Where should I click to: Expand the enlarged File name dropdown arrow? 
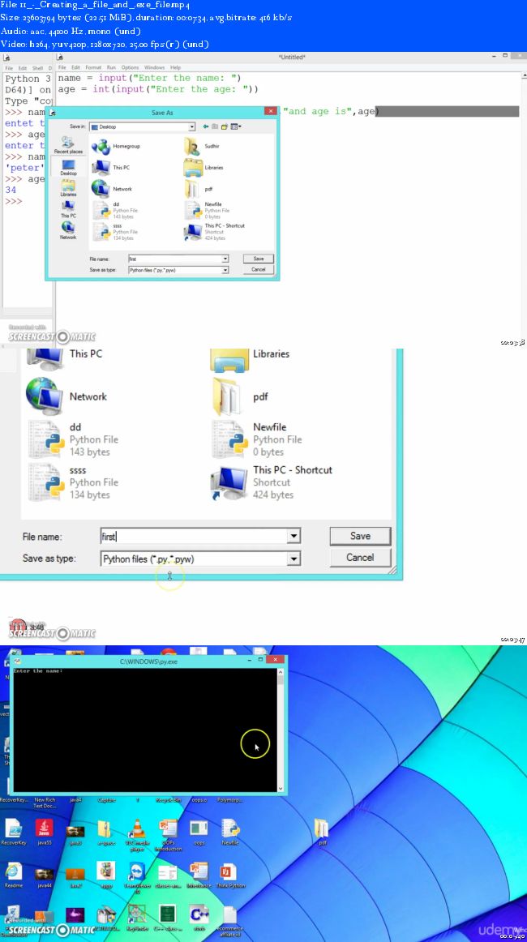293,537
